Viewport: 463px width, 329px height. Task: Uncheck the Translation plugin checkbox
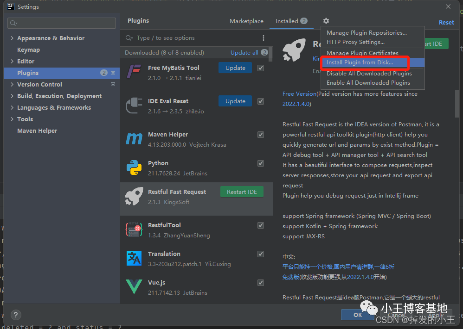[261, 254]
